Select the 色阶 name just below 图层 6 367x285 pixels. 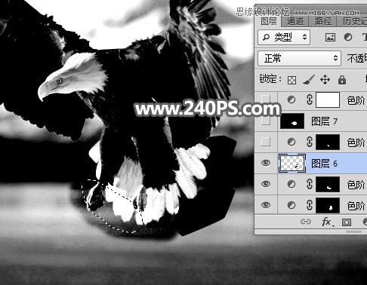(x=356, y=185)
